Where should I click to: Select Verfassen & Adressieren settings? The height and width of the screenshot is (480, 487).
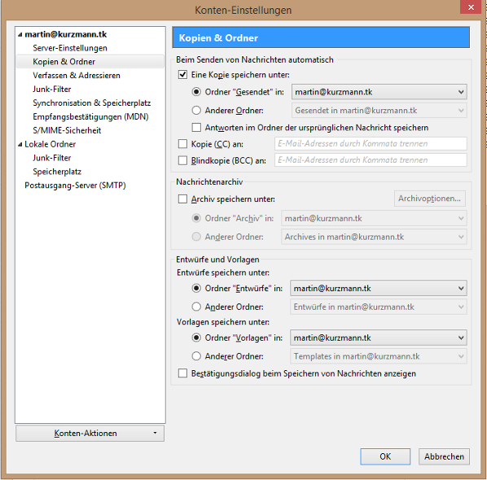point(77,76)
